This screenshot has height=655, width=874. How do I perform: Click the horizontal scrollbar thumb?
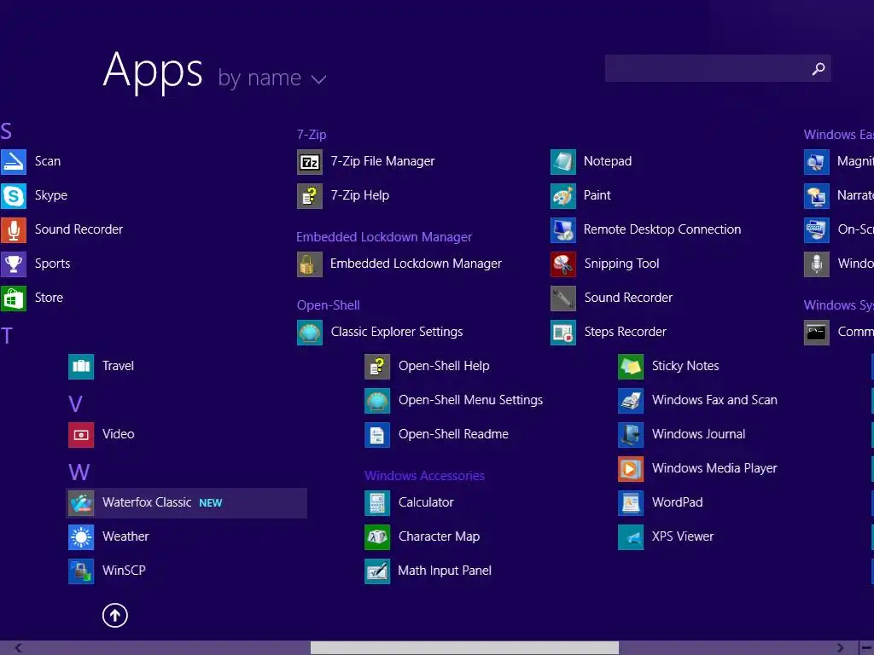click(464, 648)
